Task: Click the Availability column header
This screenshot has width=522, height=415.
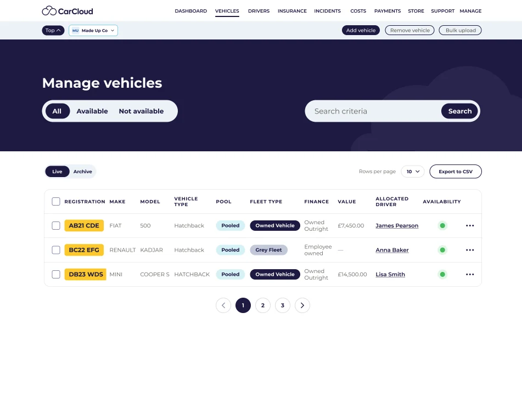Action: click(x=442, y=202)
